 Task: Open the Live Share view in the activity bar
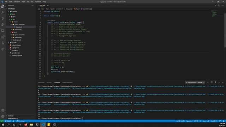point(3,49)
